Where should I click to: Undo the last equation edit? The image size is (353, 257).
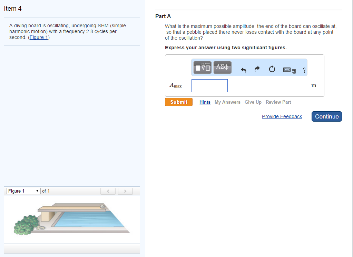243,69
